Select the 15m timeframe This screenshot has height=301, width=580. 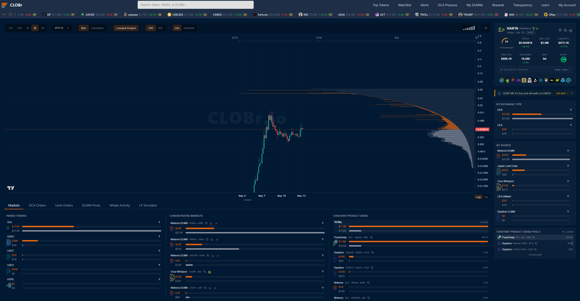(x=19, y=28)
